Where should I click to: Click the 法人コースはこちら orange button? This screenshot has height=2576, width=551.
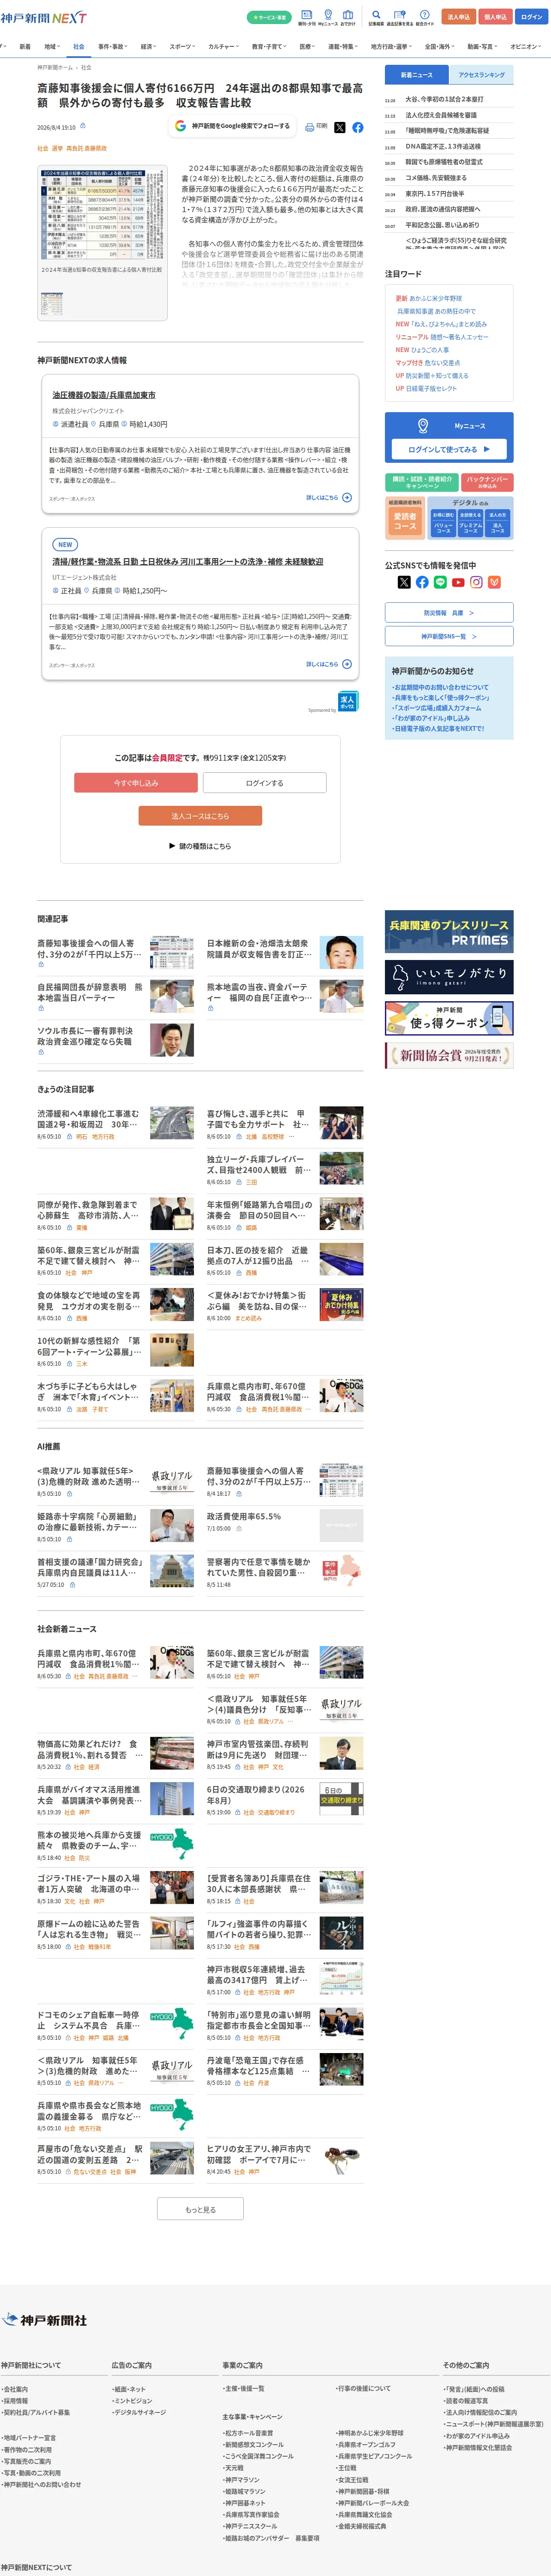(x=200, y=816)
